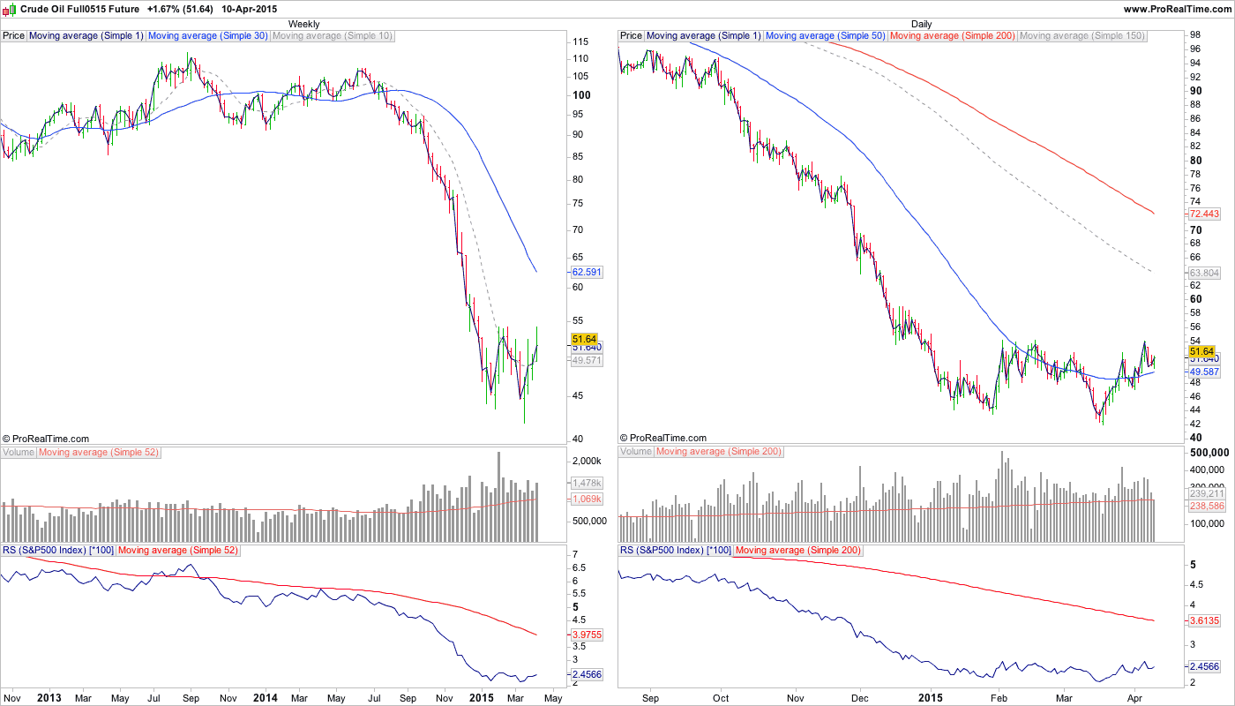Select RS (S&P500 Index) label in Weekly panel
The image size is (1235, 706).
[x=58, y=550]
